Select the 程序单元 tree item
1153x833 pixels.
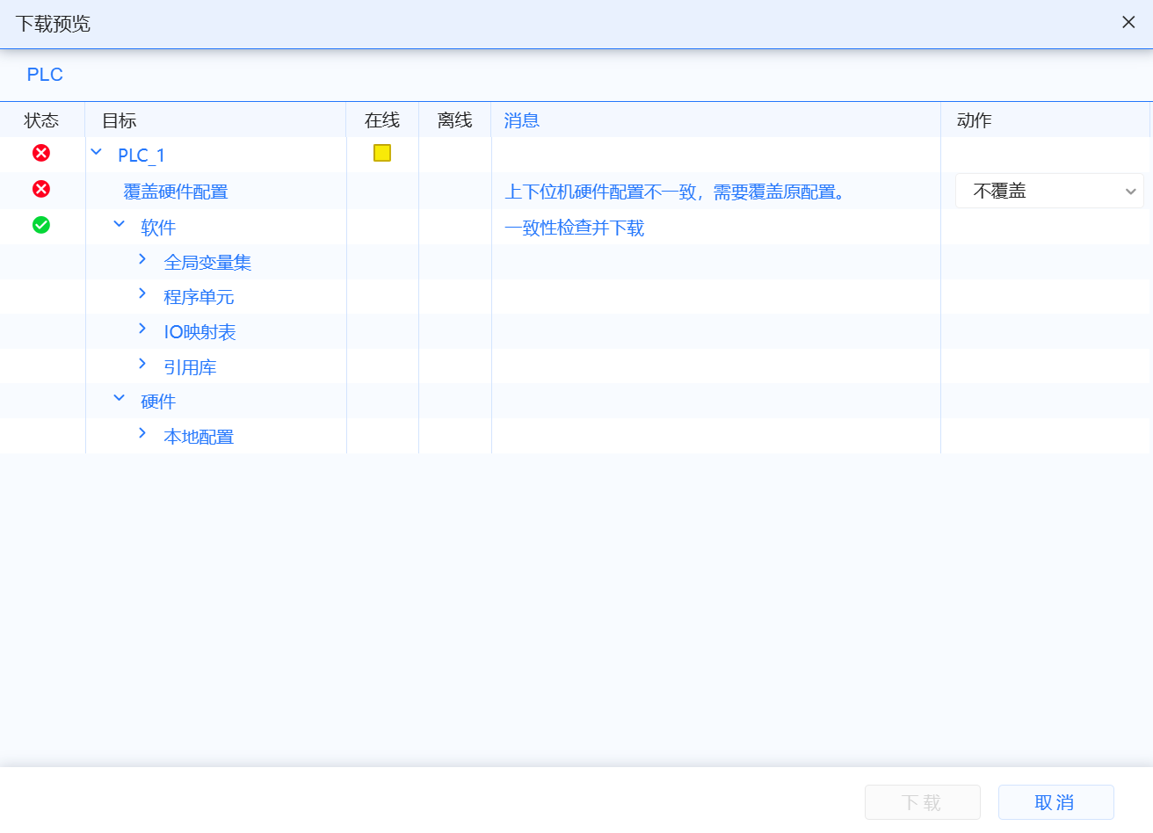pos(198,296)
